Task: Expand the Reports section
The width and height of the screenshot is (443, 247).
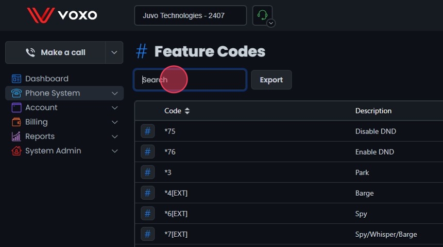Action: click(40, 137)
